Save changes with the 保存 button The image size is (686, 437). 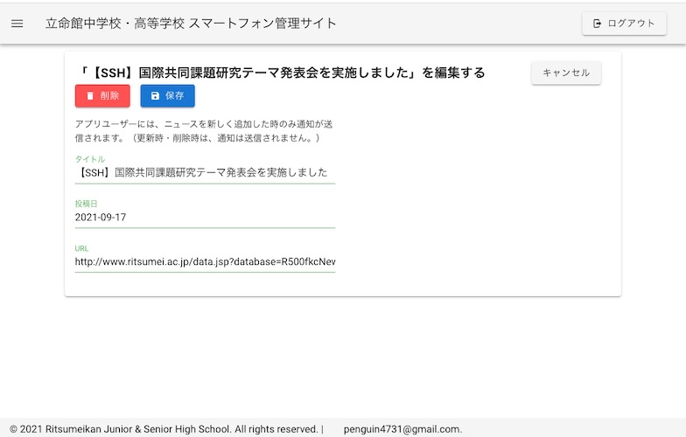[x=168, y=96]
